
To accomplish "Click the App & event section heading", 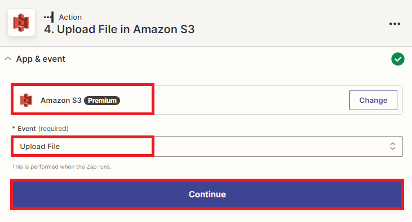I will [41, 59].
